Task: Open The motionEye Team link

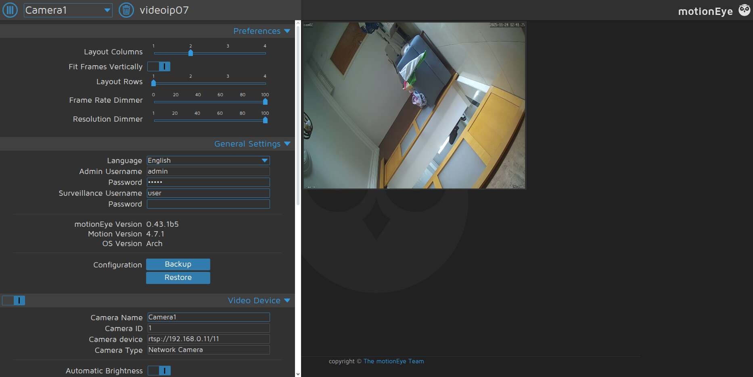Action: [x=393, y=361]
